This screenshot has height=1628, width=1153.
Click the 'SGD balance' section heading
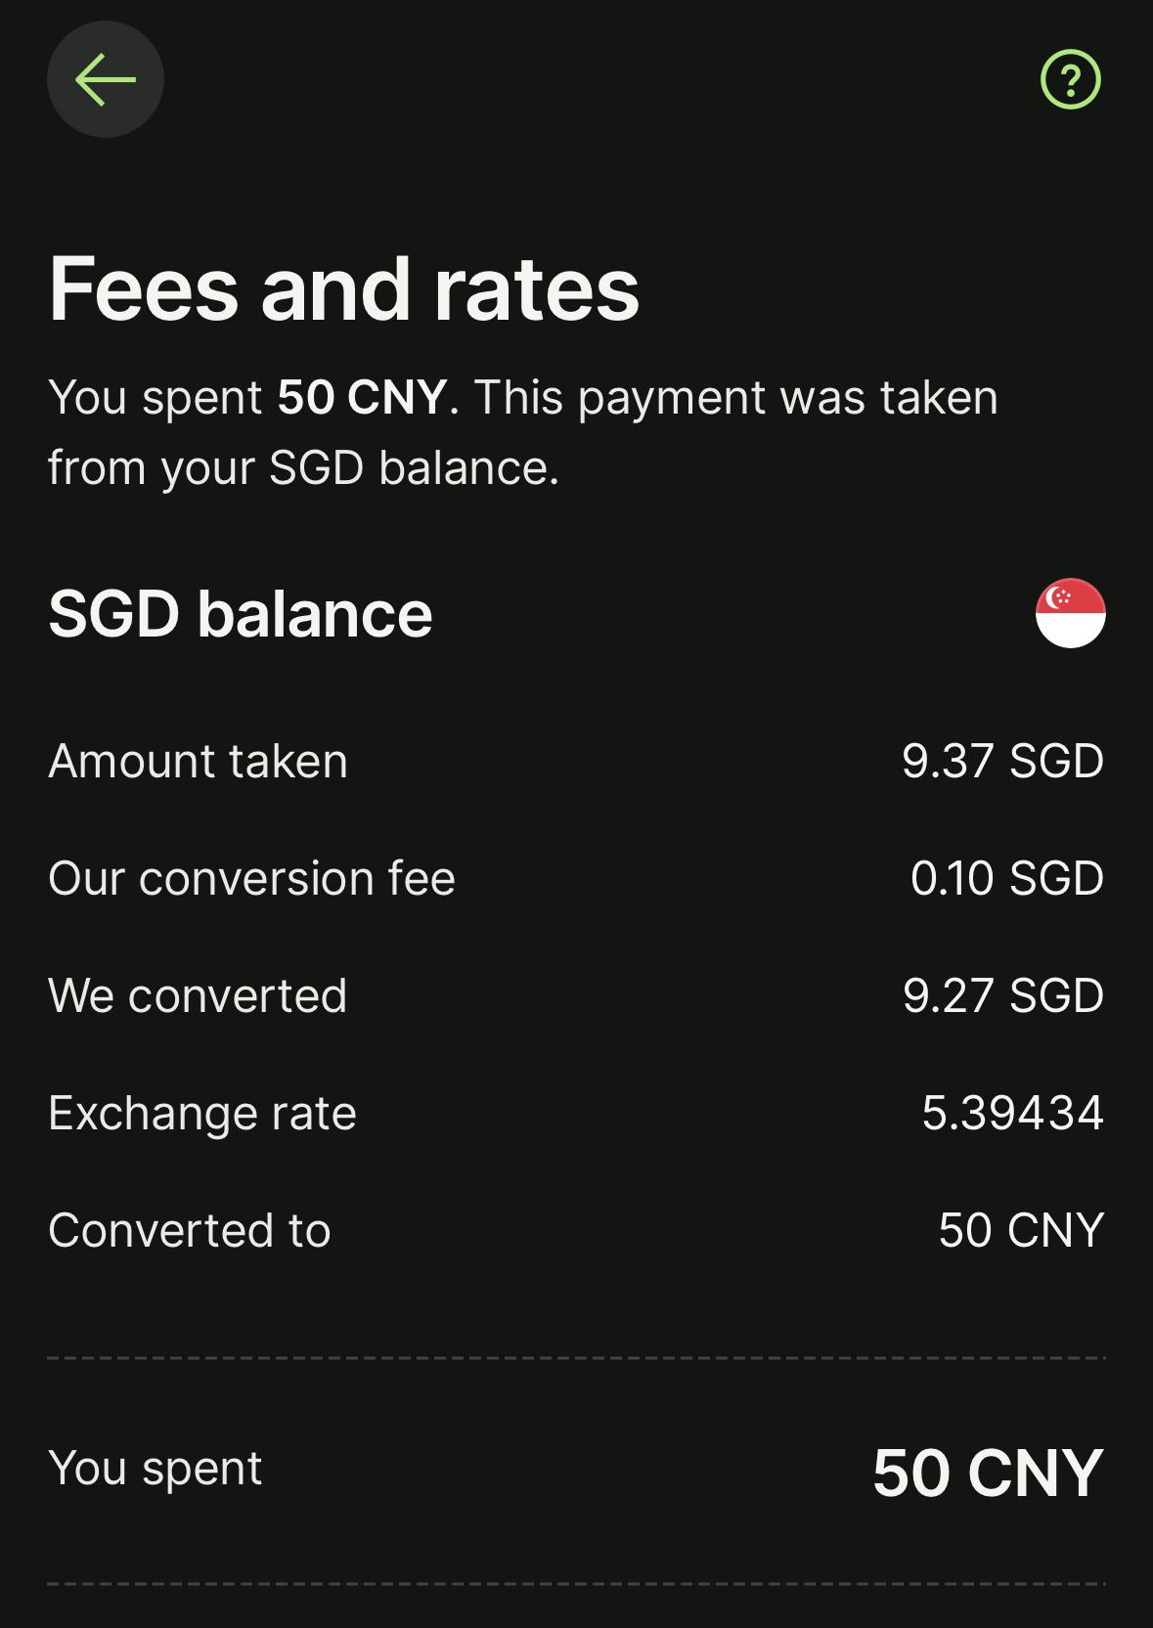[241, 614]
